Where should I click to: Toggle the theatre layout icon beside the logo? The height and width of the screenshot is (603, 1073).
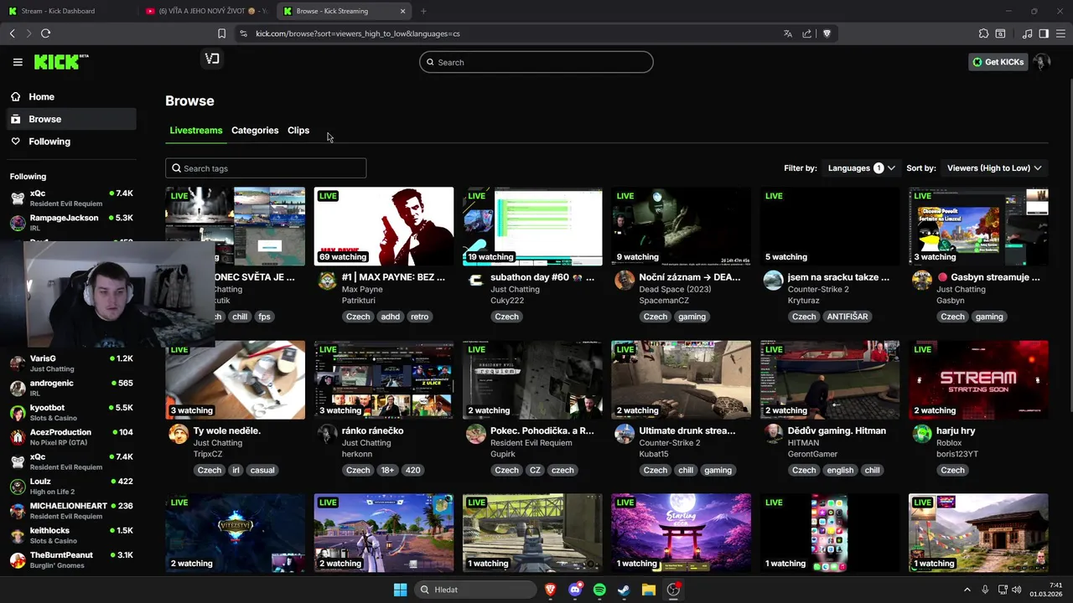[212, 59]
